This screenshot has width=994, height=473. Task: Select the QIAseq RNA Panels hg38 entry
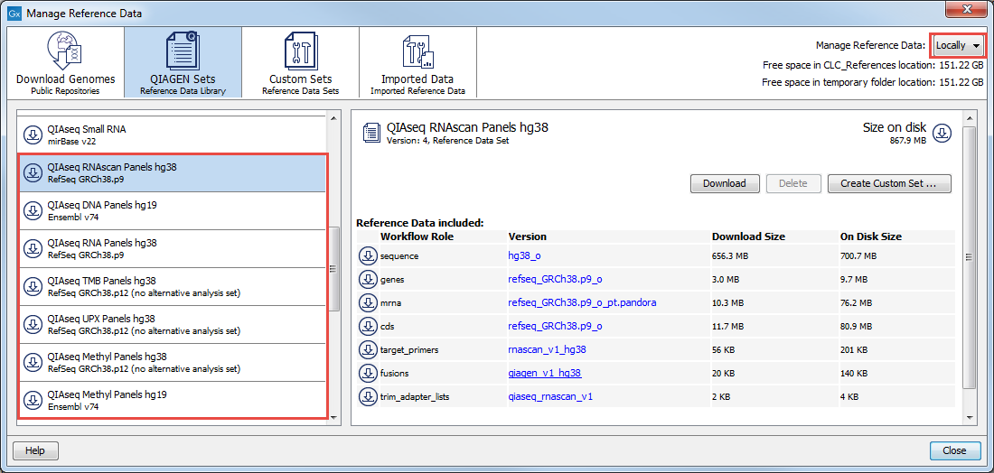(x=171, y=248)
